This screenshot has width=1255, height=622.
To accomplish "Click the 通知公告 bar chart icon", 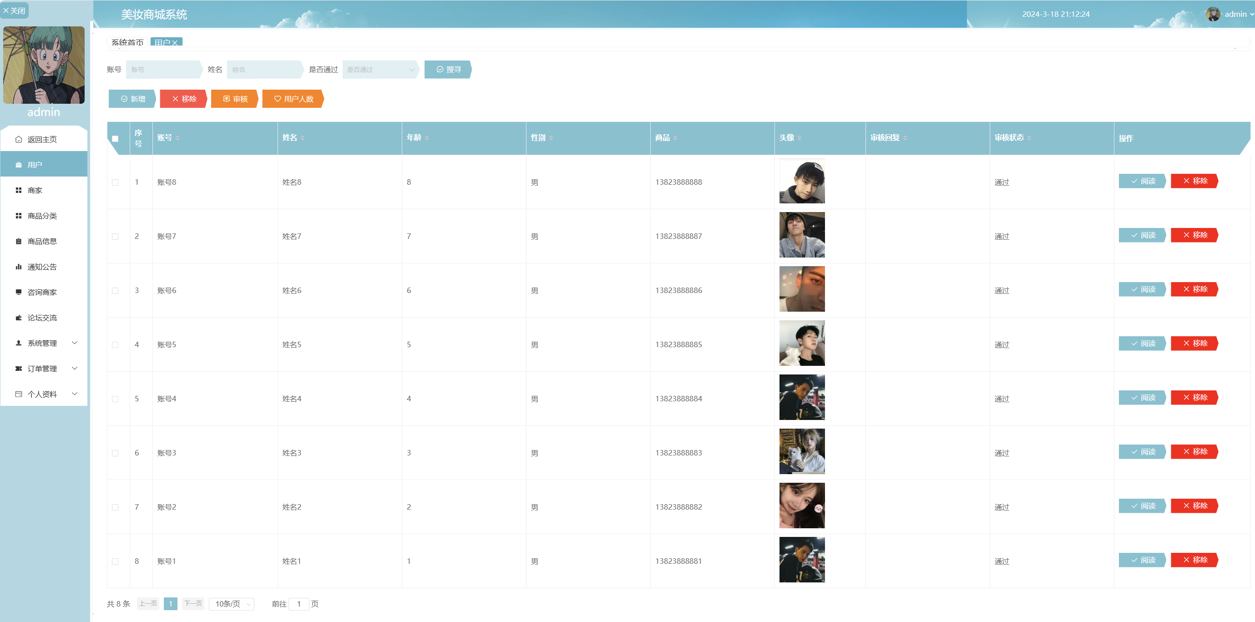I will (19, 267).
